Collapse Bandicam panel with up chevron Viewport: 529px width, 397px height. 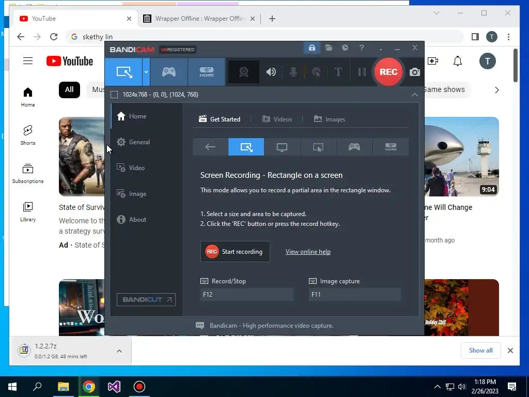coord(415,95)
